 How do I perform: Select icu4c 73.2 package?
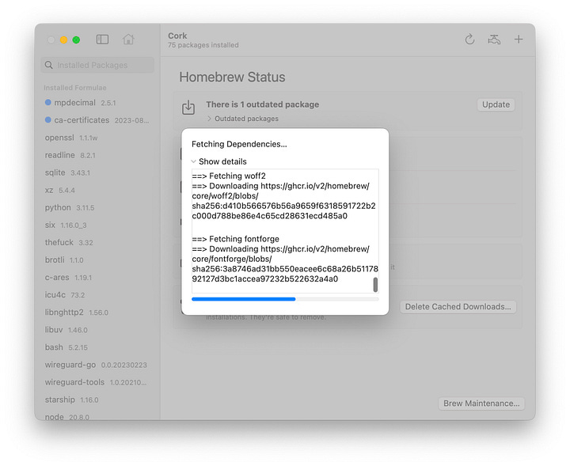[x=97, y=294]
